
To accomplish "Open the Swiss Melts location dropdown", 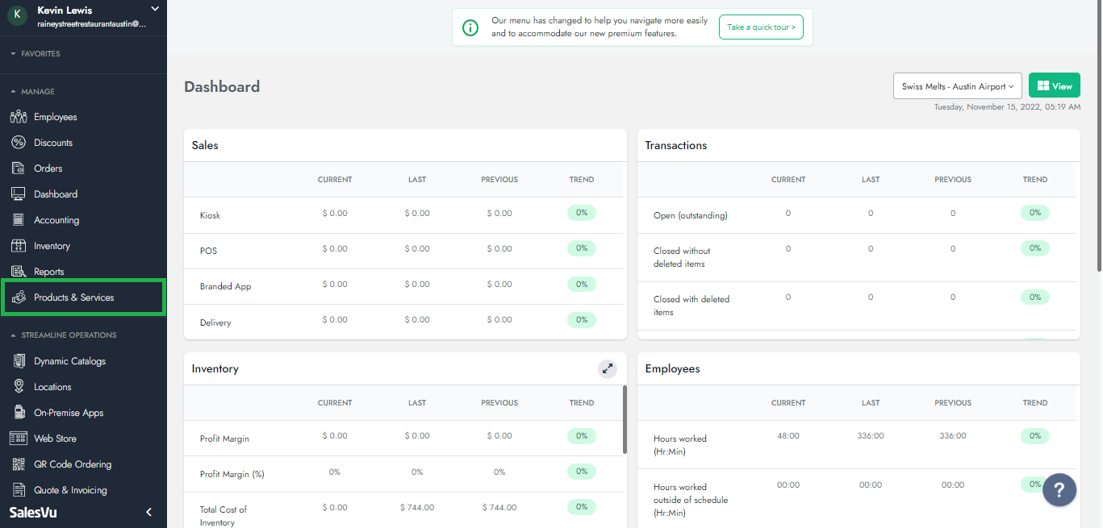I will point(957,86).
